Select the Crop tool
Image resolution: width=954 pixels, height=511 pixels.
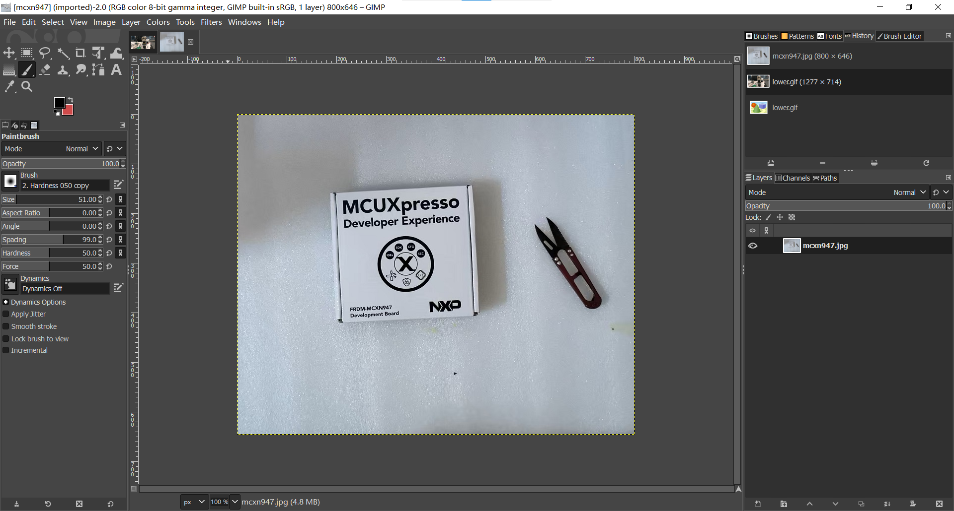(80, 53)
